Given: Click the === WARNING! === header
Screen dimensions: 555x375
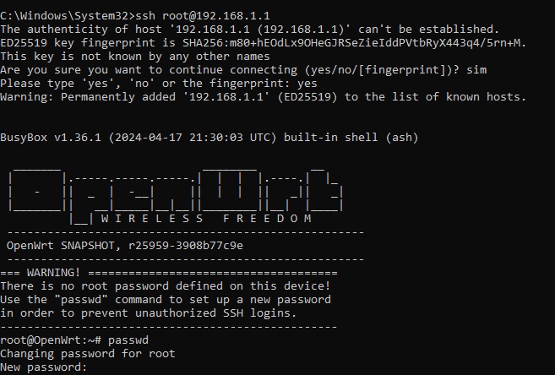Looking at the screenshot, I should point(168,273).
